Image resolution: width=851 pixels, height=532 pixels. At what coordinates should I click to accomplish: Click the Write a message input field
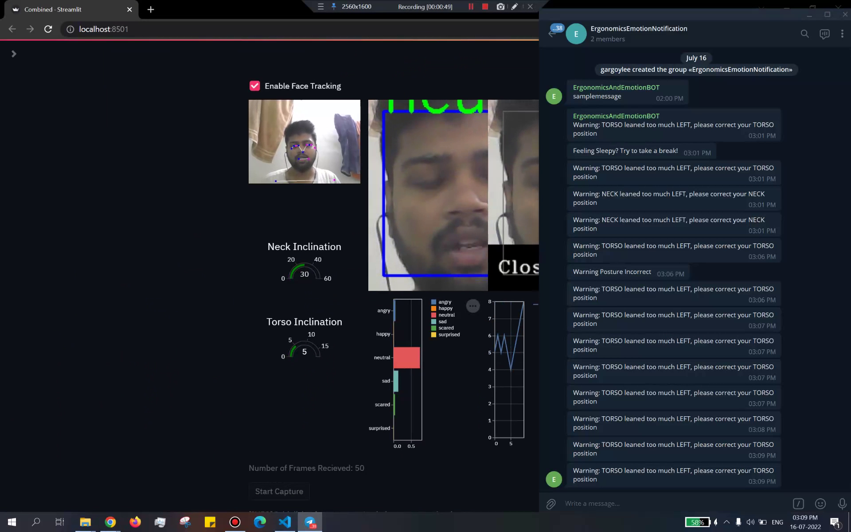pos(621,503)
